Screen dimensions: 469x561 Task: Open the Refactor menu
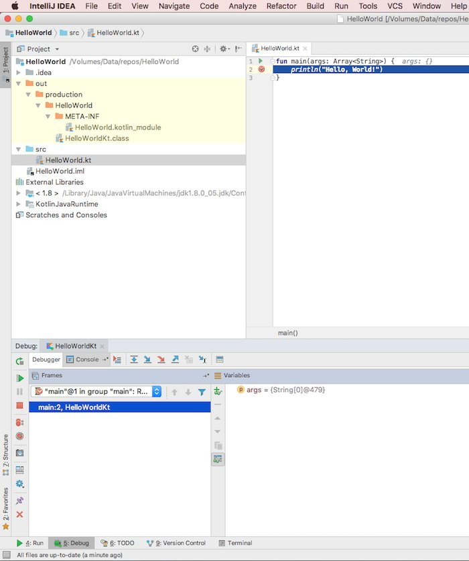pos(281,6)
